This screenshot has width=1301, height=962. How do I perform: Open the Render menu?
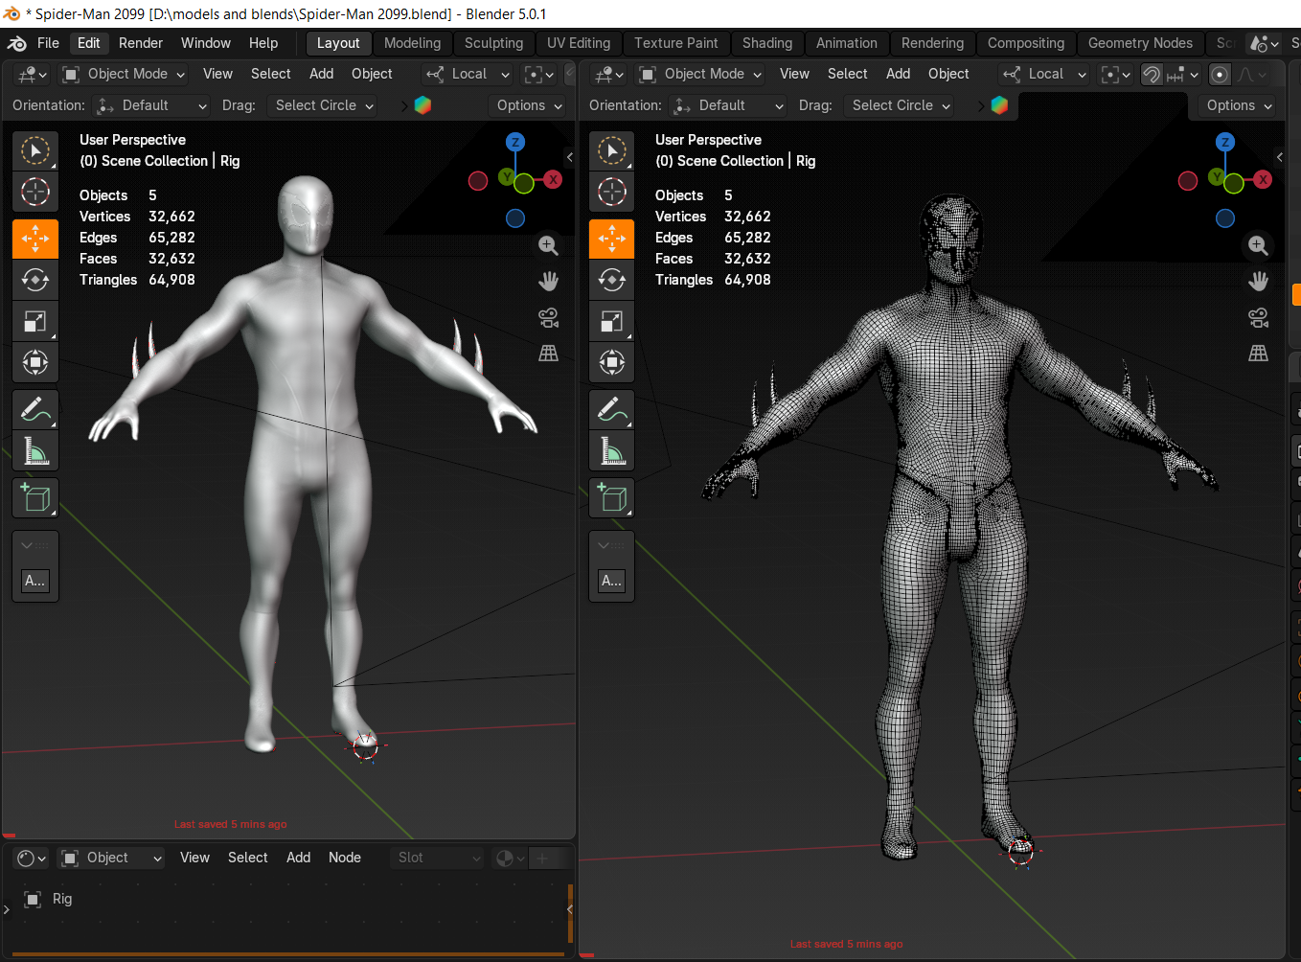pyautogui.click(x=141, y=43)
